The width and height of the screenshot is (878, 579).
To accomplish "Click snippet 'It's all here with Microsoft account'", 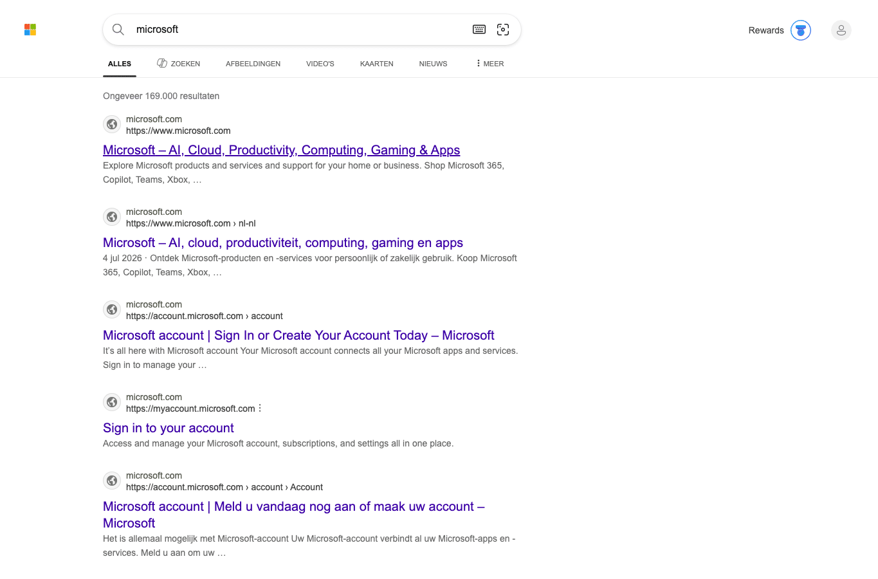I will (311, 358).
